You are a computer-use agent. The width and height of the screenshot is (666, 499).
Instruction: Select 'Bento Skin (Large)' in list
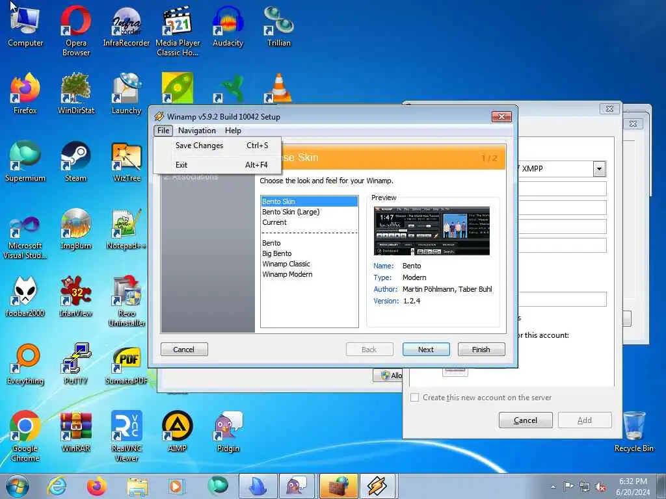tap(309, 212)
